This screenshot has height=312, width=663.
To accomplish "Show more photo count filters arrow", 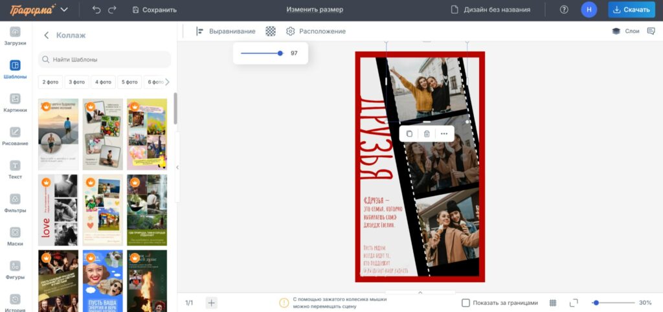I will coord(167,82).
